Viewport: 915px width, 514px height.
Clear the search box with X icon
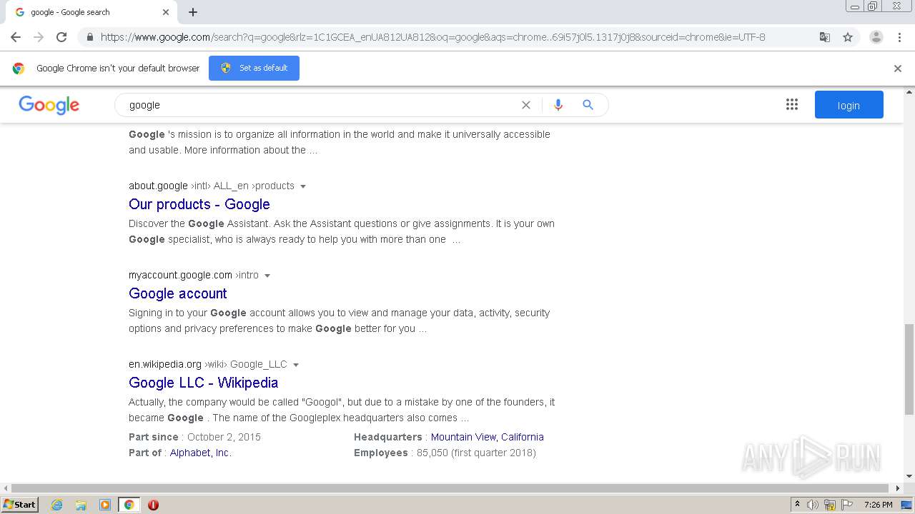tap(526, 105)
